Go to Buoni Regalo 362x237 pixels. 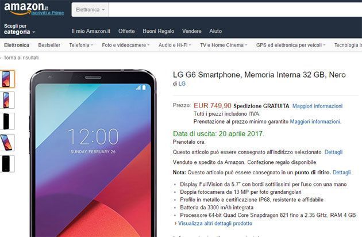click(x=159, y=31)
